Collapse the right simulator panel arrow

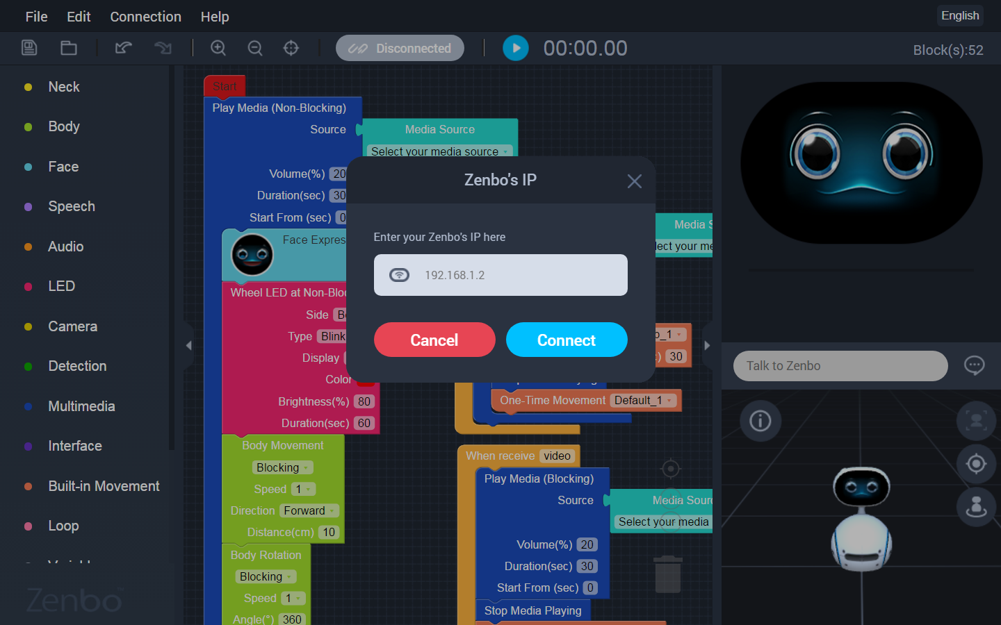coord(707,345)
